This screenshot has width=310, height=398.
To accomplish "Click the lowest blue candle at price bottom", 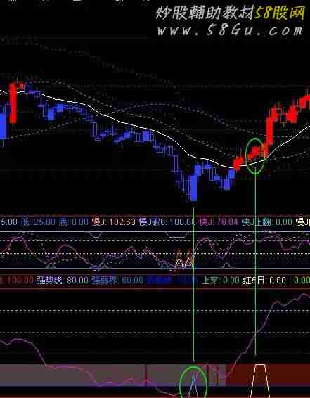I will (193, 186).
